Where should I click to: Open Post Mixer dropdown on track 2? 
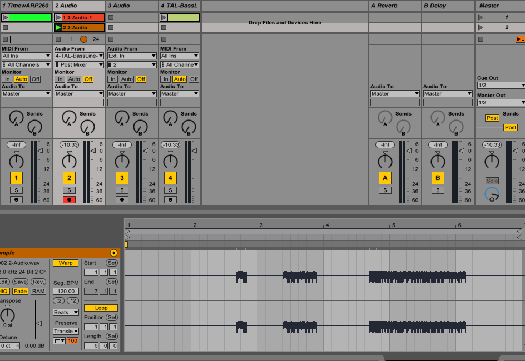click(x=79, y=64)
